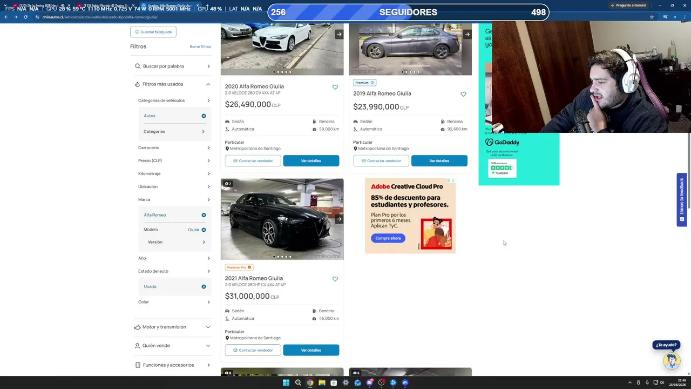Expand the Precio (CLP) filter
691x389 pixels.
click(174, 160)
